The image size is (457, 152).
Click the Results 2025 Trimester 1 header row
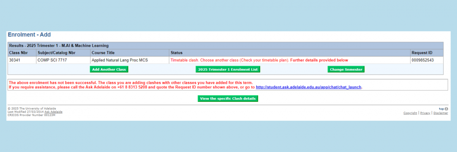tap(226, 45)
